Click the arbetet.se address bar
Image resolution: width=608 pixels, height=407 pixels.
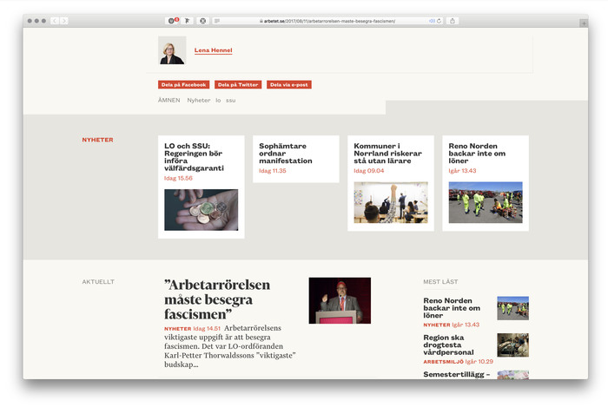(327, 21)
